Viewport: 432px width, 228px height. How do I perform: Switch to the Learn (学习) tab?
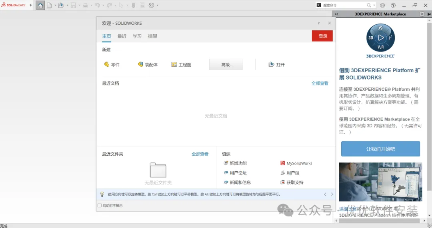137,36
